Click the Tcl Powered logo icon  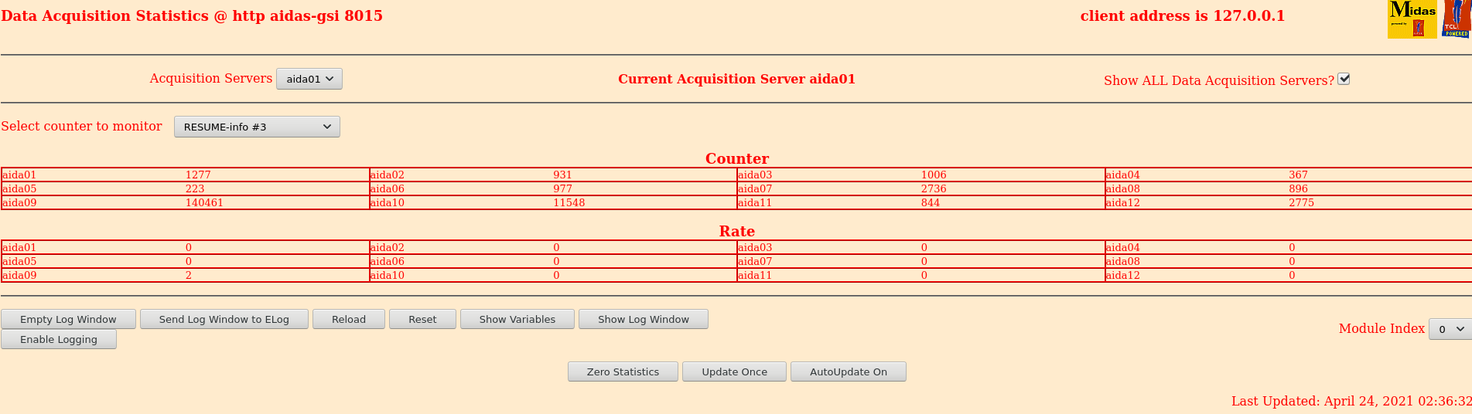click(1457, 19)
